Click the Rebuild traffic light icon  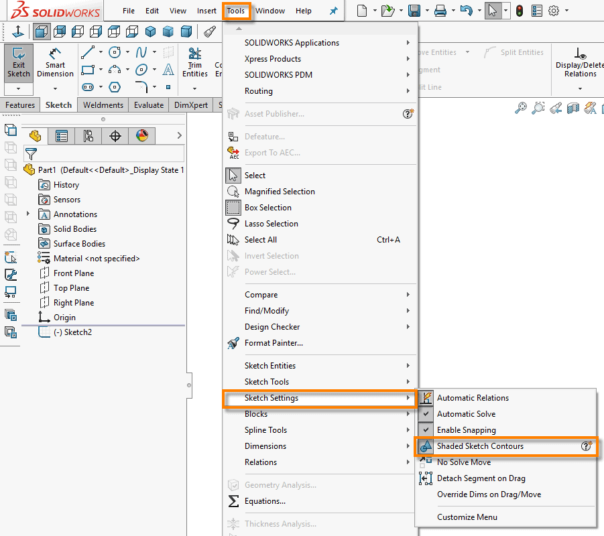[520, 11]
